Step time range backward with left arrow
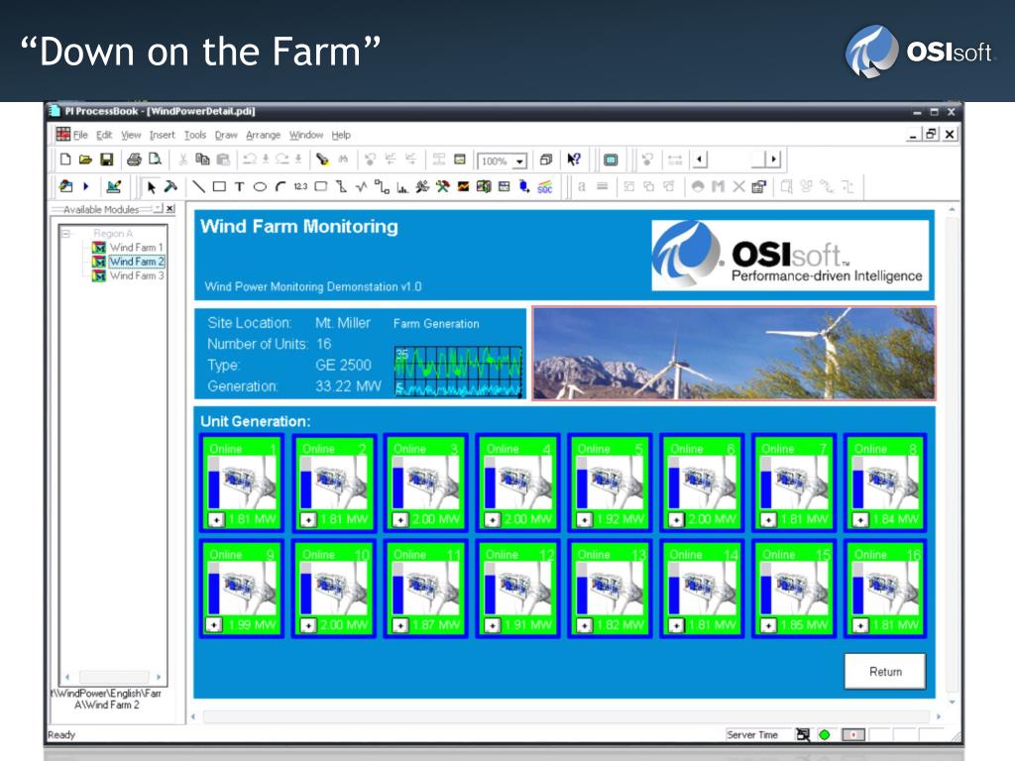The image size is (1015, 761). (699, 160)
